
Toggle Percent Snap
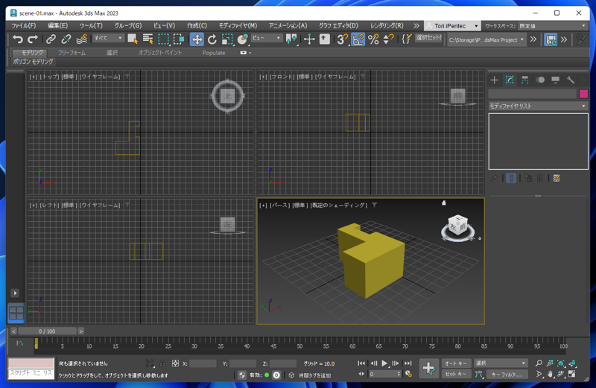point(373,39)
